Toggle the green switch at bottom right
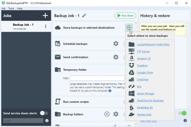The height and width of the screenshot is (127, 191). [x=182, y=113]
